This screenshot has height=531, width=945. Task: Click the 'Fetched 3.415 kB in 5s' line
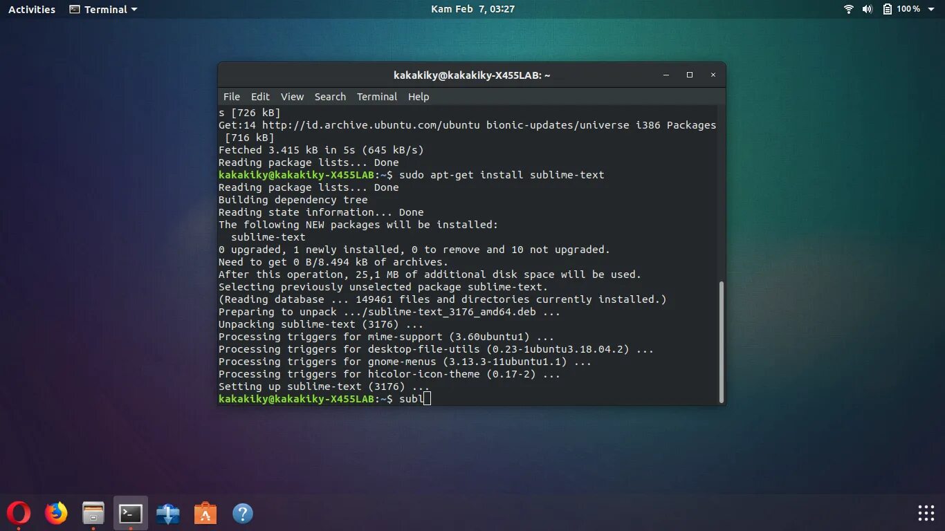[x=321, y=150]
